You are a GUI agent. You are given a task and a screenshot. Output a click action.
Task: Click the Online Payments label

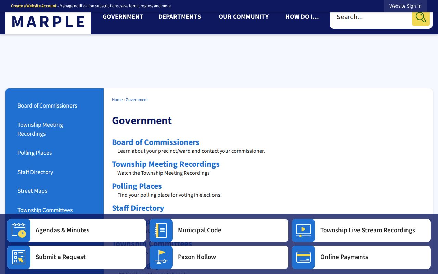[x=344, y=257]
